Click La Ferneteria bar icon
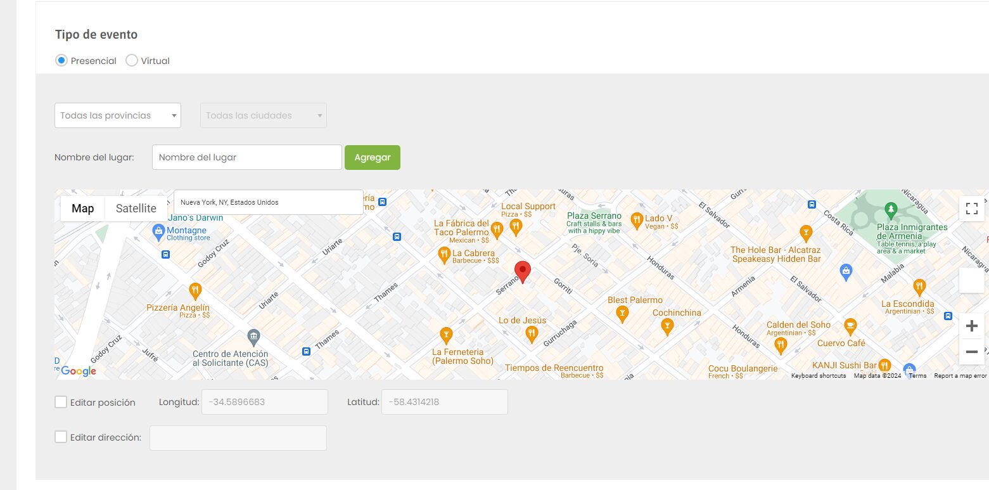The image size is (989, 490). click(x=446, y=334)
